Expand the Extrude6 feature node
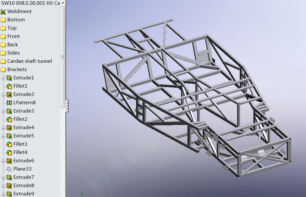Image resolution: width=306 pixels, height=197 pixels. (3, 162)
